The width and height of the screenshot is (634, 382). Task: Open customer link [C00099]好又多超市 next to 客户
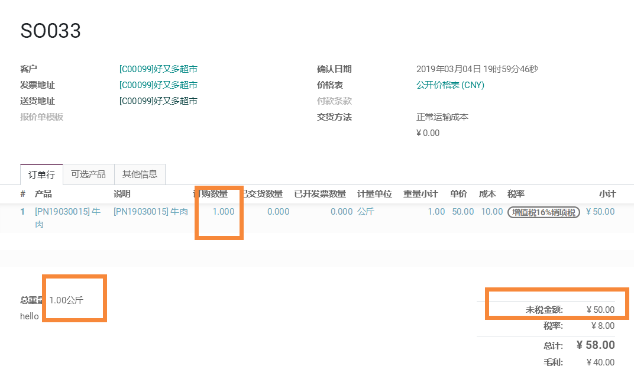[x=158, y=69]
